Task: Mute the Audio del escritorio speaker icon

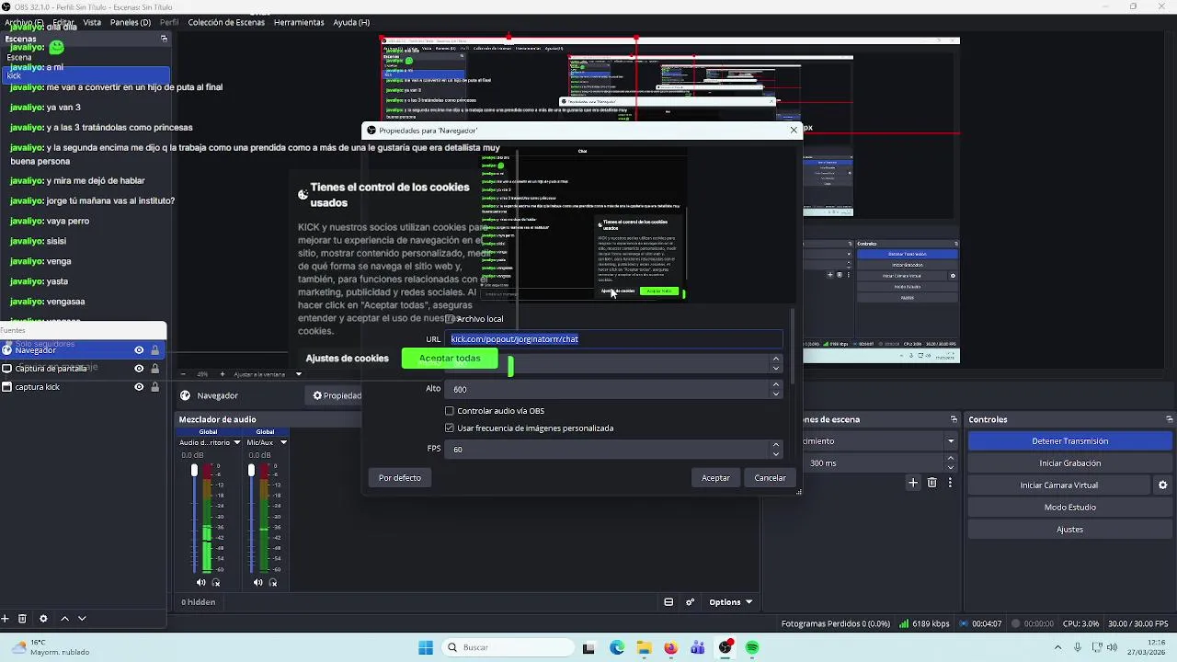Action: point(201,582)
